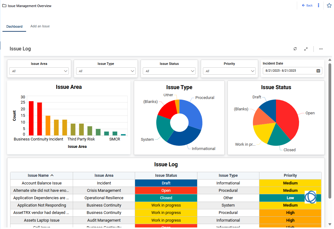Click the floating blue circles logo icon

tap(310, 197)
